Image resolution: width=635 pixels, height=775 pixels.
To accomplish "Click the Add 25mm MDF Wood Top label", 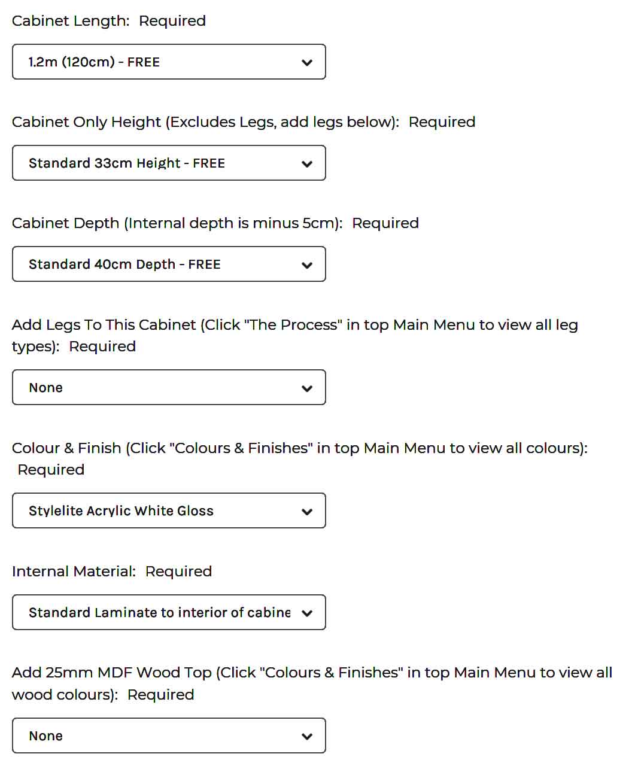I will tap(311, 673).
